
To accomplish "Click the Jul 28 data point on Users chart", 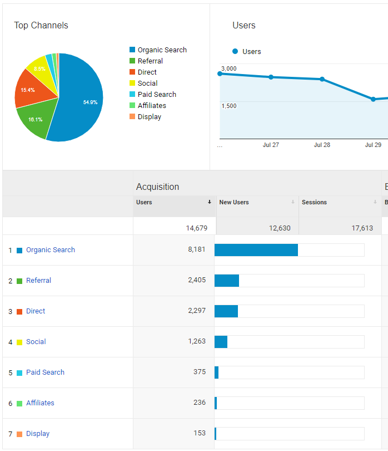I will 322,79.
